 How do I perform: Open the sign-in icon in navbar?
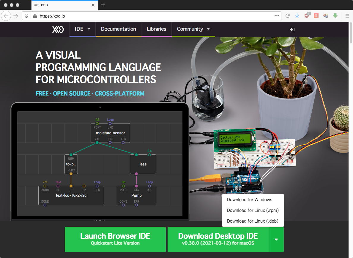(x=292, y=29)
